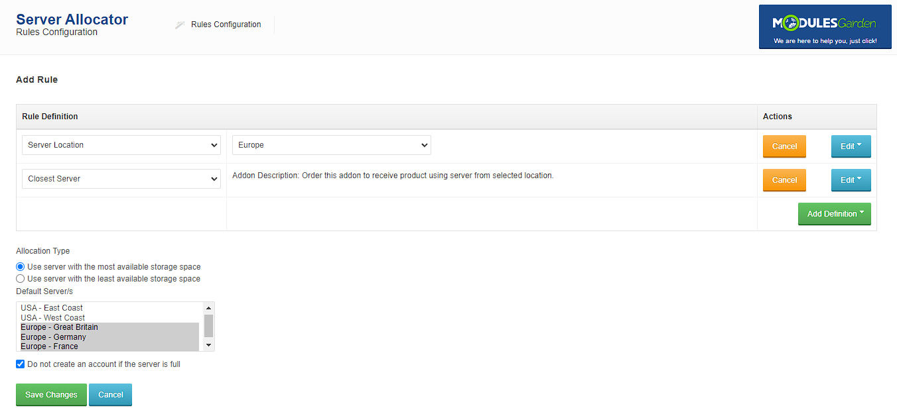897x414 pixels.
Task: Click Cancel next to Save Changes
Action: click(111, 395)
